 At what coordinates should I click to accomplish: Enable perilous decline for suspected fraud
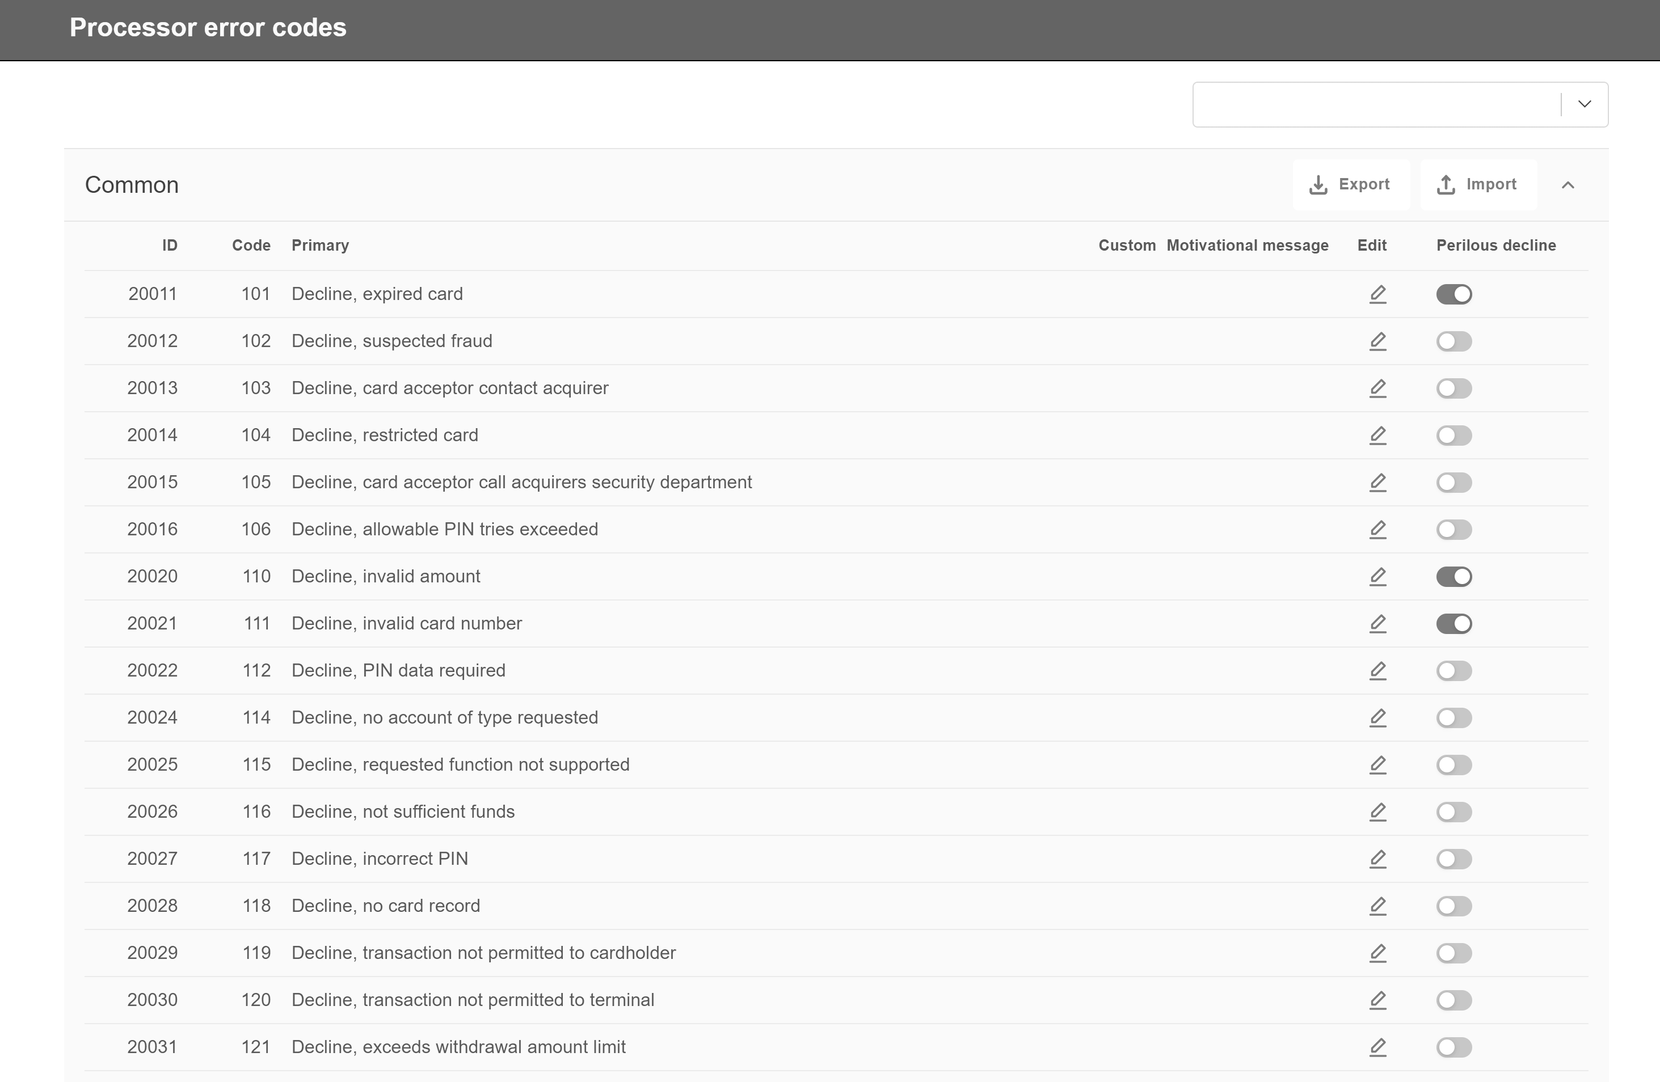(x=1453, y=341)
